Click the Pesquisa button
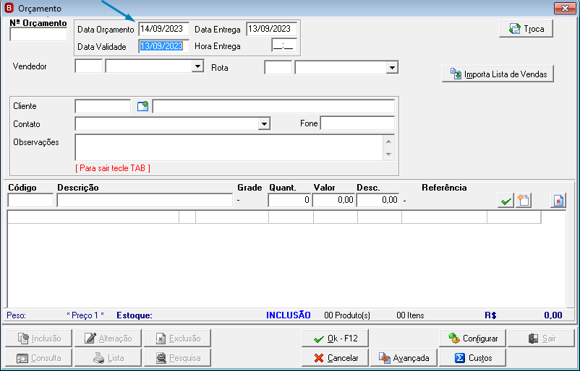 pyautogui.click(x=178, y=358)
